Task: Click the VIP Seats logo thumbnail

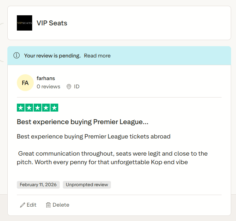Action: pos(25,23)
